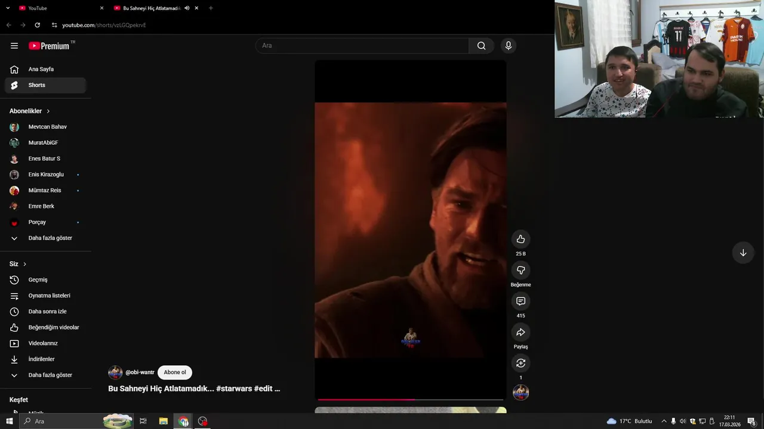Open the sound source thumbnail

coord(520,393)
